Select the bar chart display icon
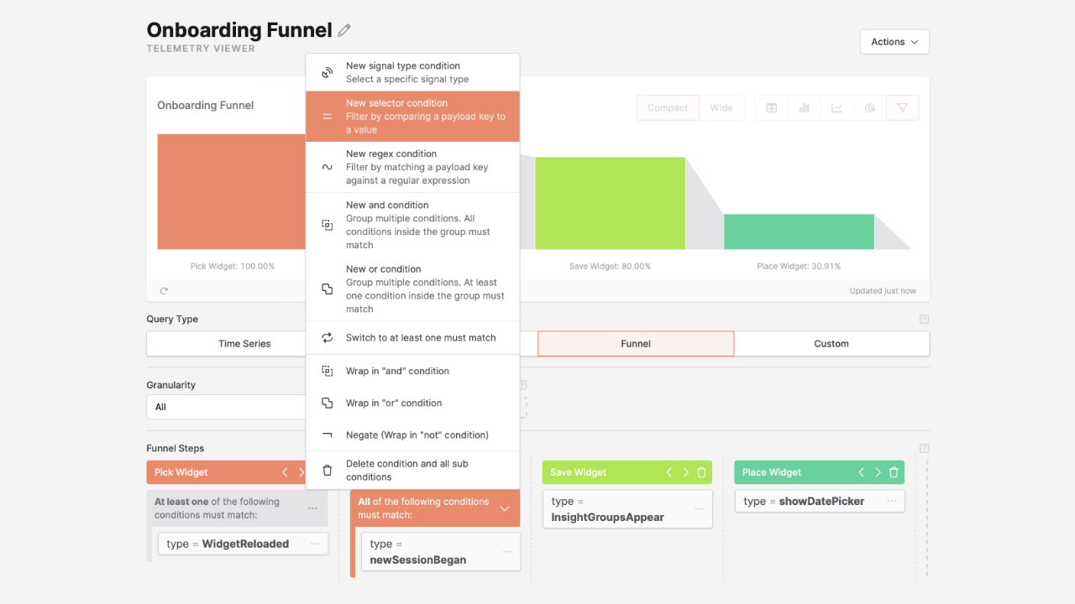 coord(804,108)
